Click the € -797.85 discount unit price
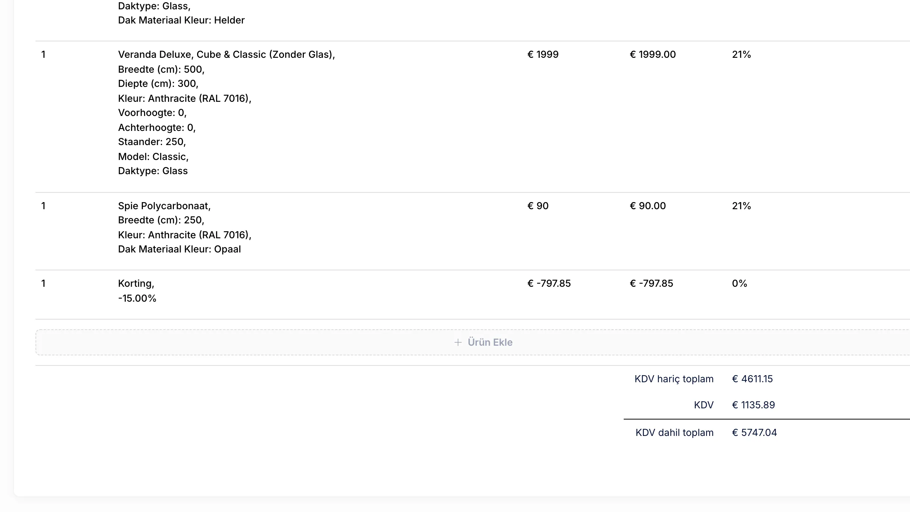 [x=549, y=283]
